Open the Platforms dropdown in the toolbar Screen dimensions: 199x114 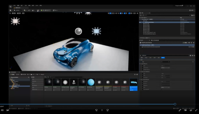pos(55,10)
